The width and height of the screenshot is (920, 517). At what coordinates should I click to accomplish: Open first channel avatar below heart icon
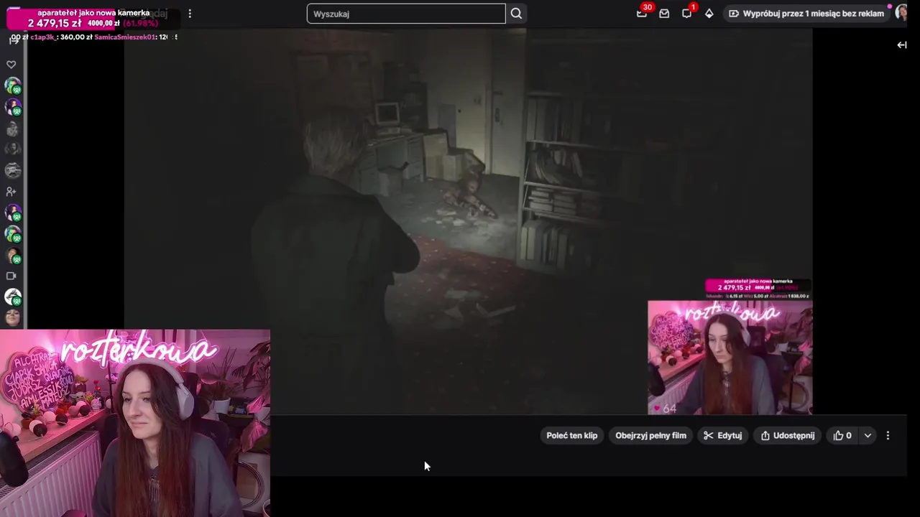pyautogui.click(x=13, y=86)
